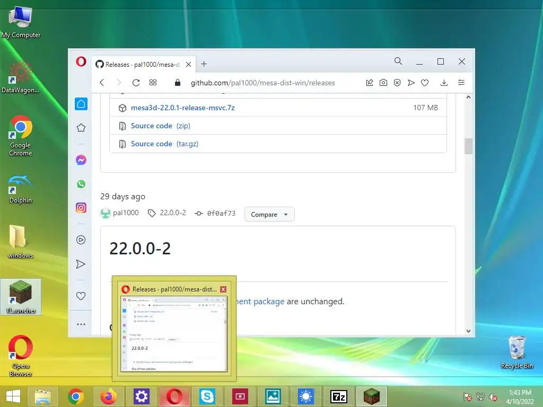Download mesa3d-22.0.1-release-msvc.7z
This screenshot has width=543, height=407.
point(183,108)
